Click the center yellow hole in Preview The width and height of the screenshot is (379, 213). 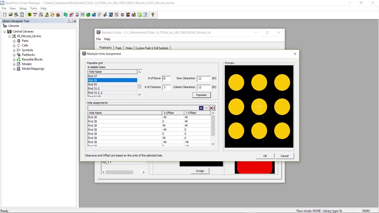click(x=259, y=106)
